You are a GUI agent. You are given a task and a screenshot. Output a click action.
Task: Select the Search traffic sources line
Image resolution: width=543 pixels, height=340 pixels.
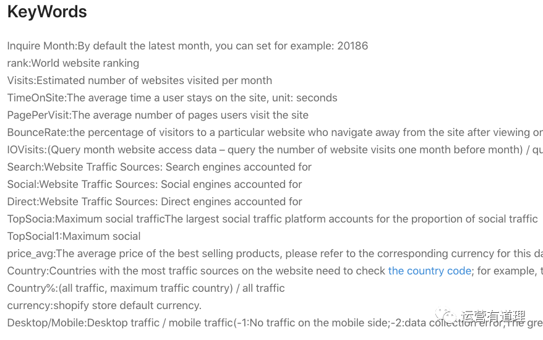(x=159, y=167)
